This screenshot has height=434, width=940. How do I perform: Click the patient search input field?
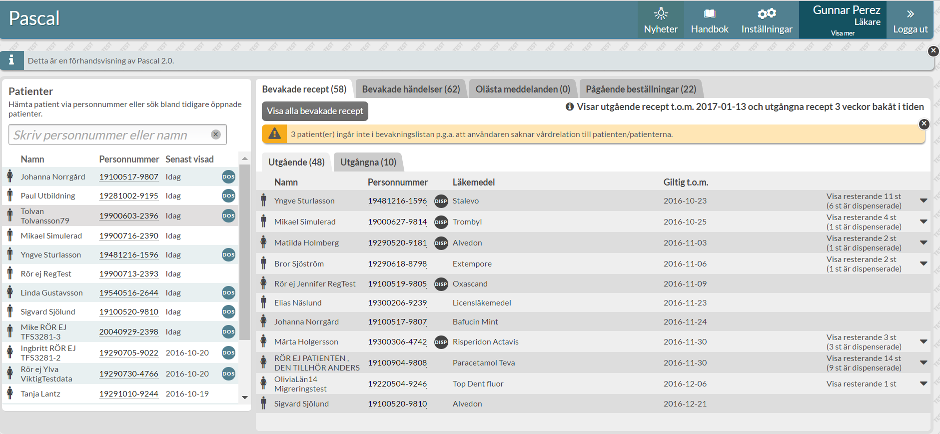click(x=117, y=134)
